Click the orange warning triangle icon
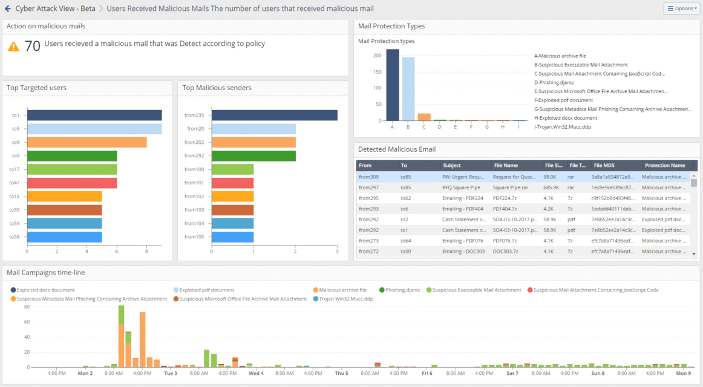Image resolution: width=703 pixels, height=387 pixels. tap(13, 47)
